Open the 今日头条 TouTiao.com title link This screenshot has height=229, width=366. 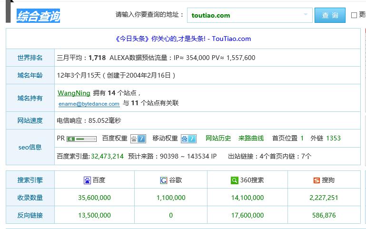183,39
